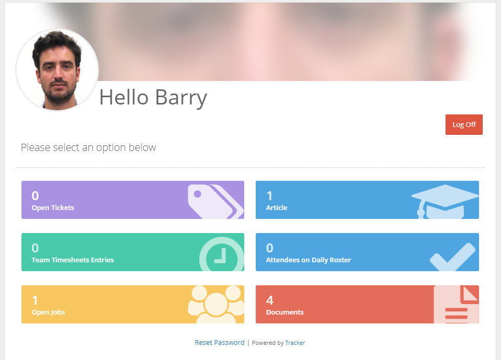Click the clock icon on Timesheets tile
The image size is (501, 360).
pos(221,255)
